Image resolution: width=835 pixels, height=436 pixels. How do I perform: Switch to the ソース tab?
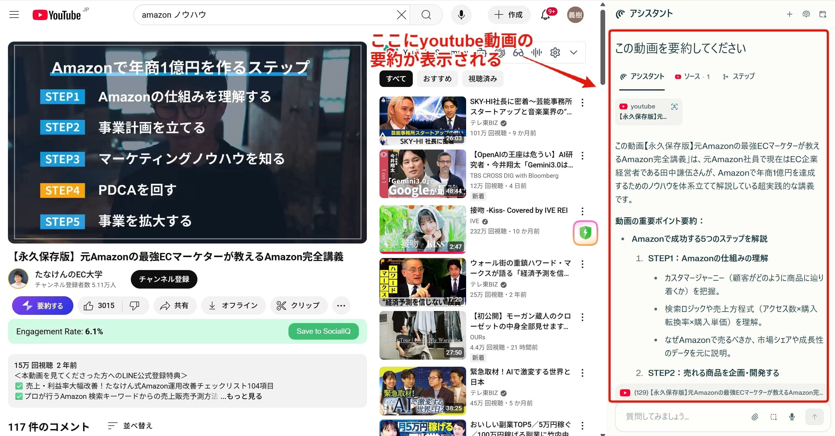pos(692,77)
